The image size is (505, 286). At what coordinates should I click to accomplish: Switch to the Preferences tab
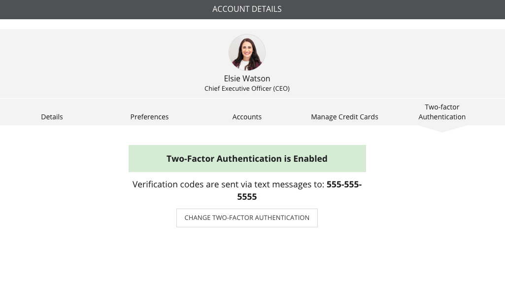149,117
